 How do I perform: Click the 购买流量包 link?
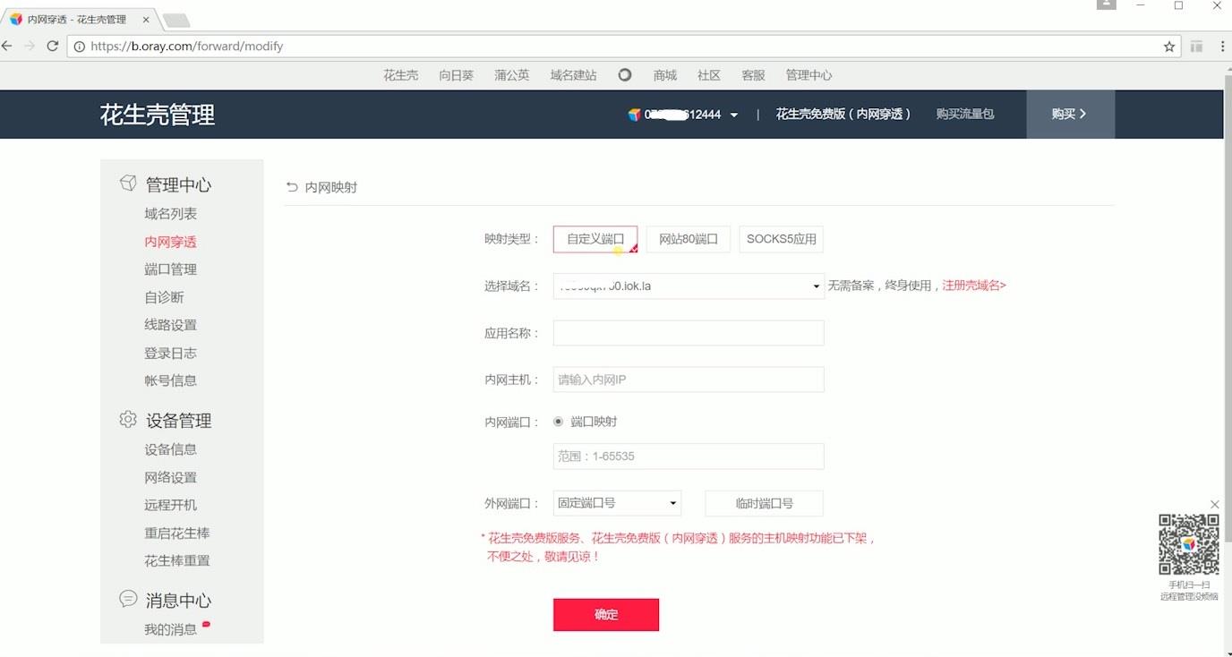(x=965, y=115)
